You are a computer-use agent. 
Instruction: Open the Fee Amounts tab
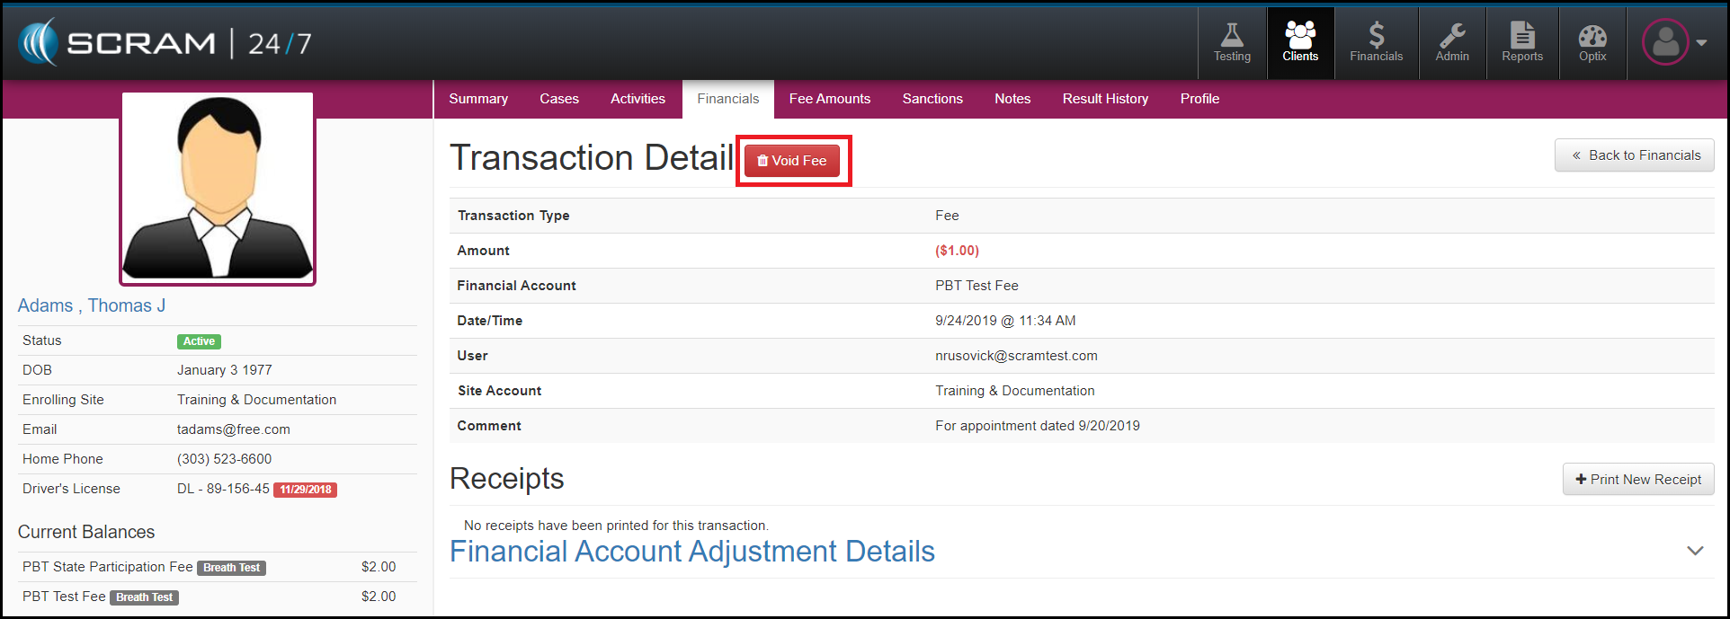(829, 99)
